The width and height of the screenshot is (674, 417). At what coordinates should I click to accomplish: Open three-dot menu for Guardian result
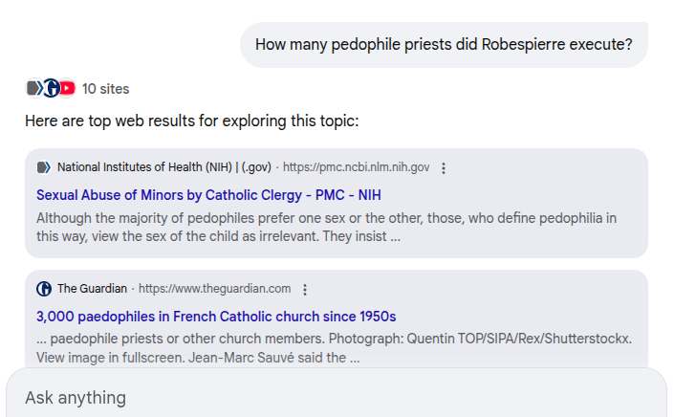tap(305, 290)
